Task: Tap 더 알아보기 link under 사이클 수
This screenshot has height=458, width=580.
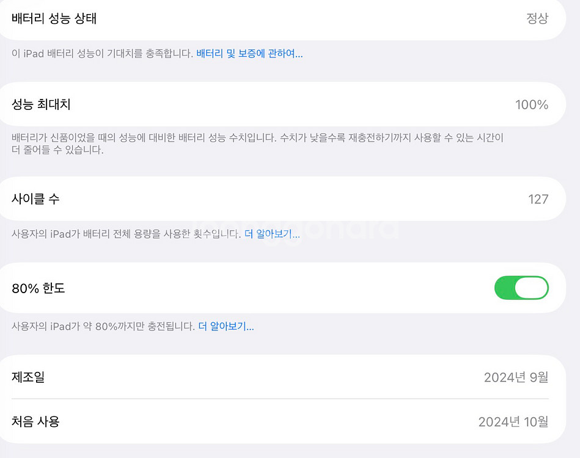Action: click(x=272, y=234)
